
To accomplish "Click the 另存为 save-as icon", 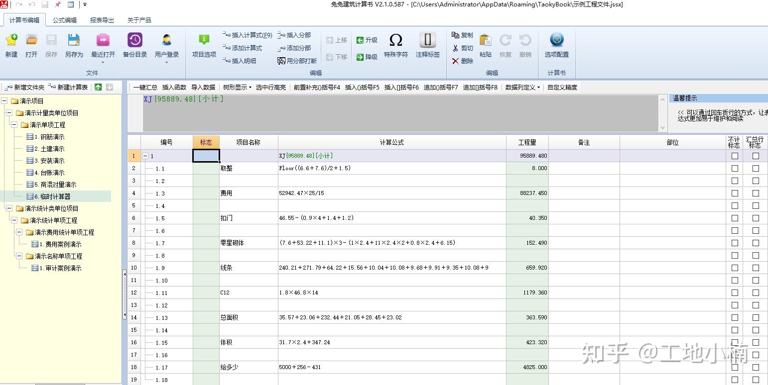I will tap(74, 40).
